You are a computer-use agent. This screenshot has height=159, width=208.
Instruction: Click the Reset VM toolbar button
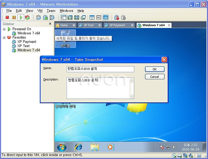(x=27, y=18)
